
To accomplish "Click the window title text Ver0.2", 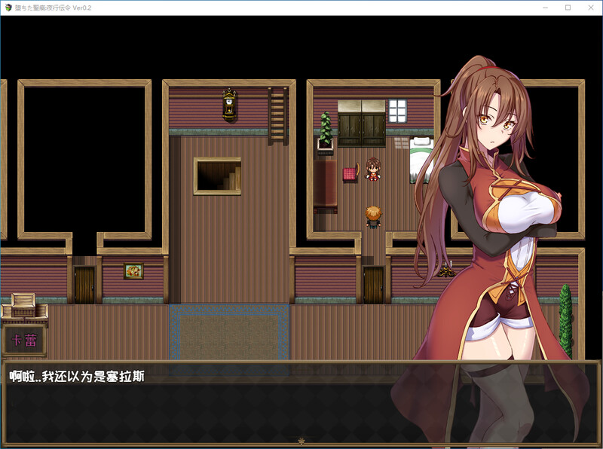I will 82,8.
